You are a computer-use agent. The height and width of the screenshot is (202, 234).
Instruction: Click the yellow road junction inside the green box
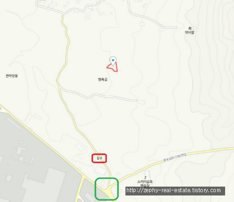(110, 191)
